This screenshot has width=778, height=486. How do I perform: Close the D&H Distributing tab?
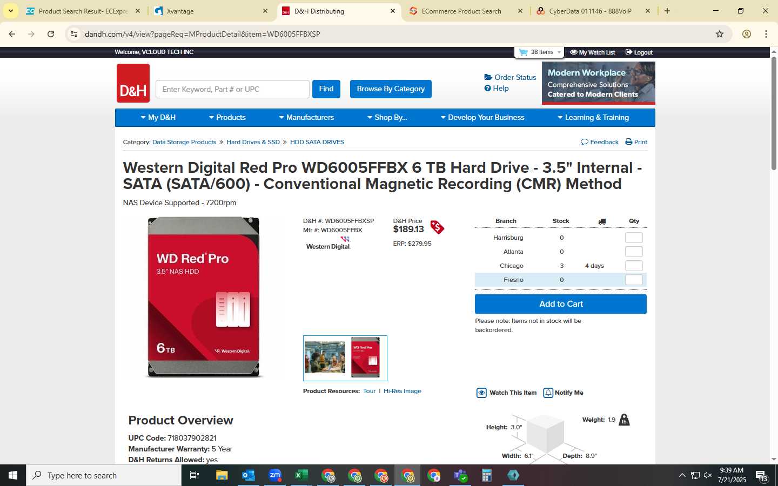393,11
